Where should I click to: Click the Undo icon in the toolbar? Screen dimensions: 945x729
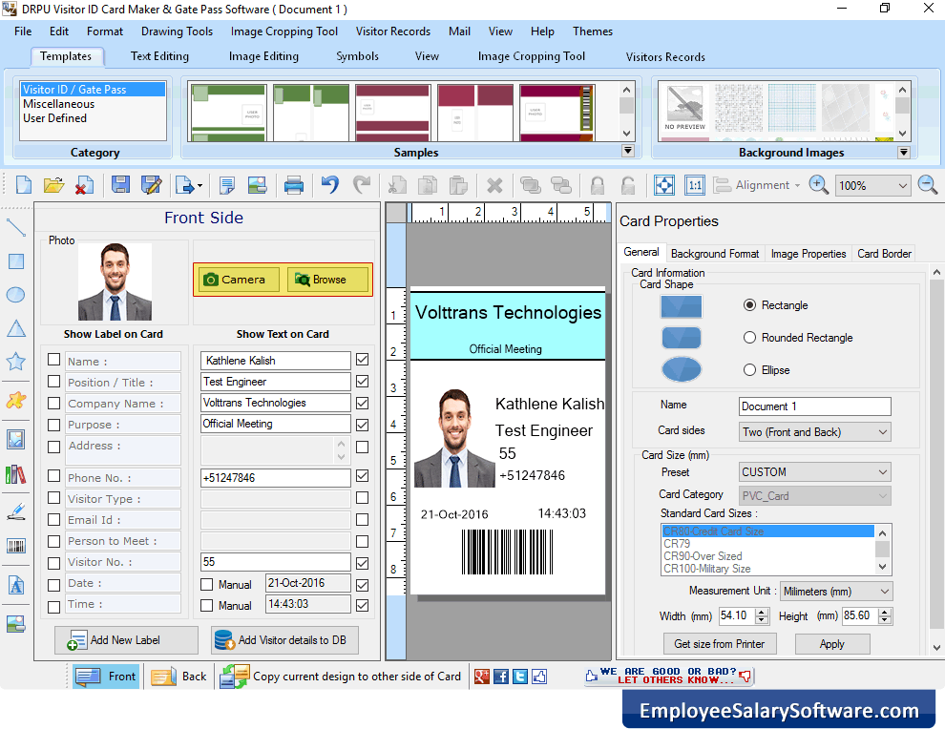point(331,185)
